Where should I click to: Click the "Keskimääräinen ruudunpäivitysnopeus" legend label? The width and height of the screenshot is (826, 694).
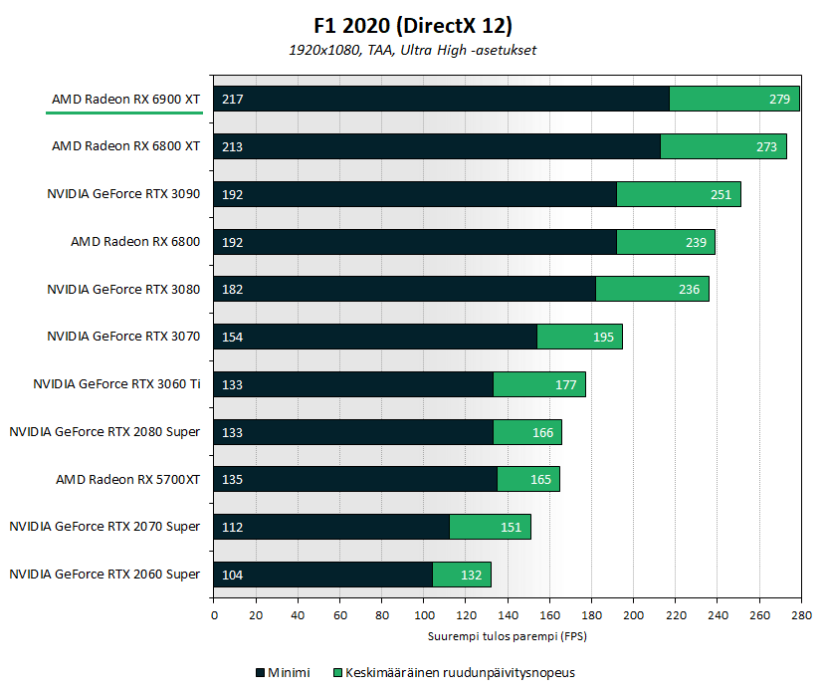(x=460, y=673)
